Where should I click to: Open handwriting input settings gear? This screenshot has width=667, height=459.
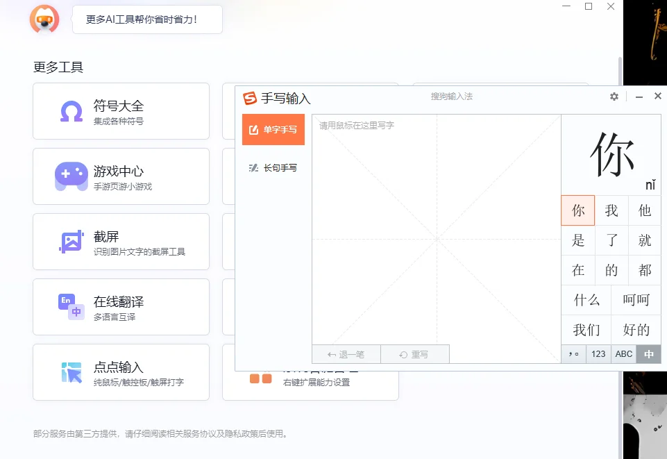click(614, 97)
